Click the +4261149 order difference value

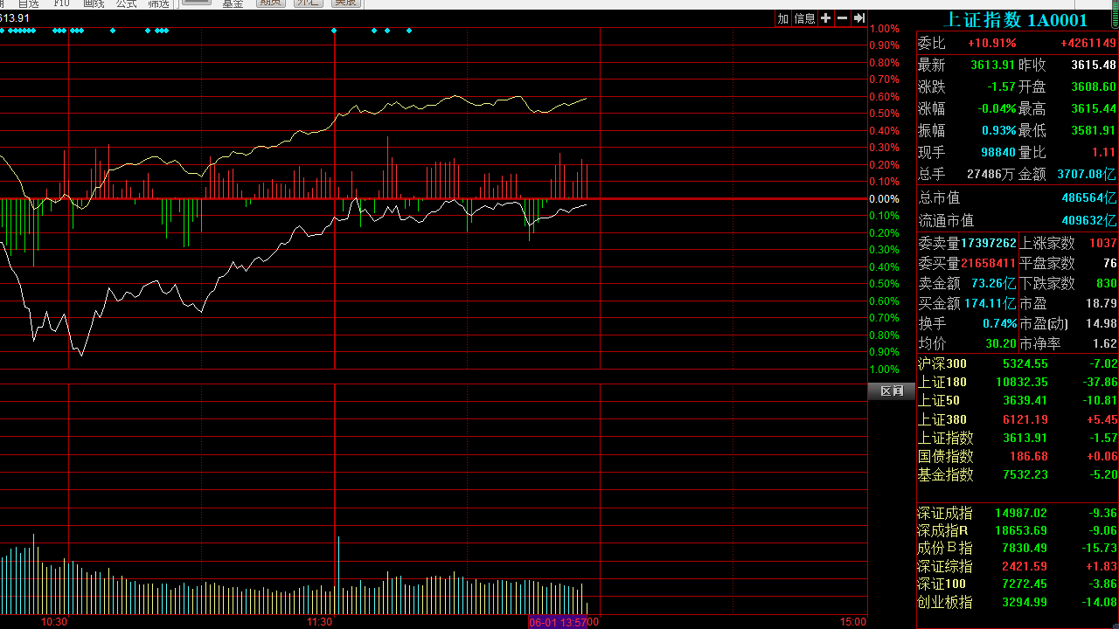[1088, 43]
